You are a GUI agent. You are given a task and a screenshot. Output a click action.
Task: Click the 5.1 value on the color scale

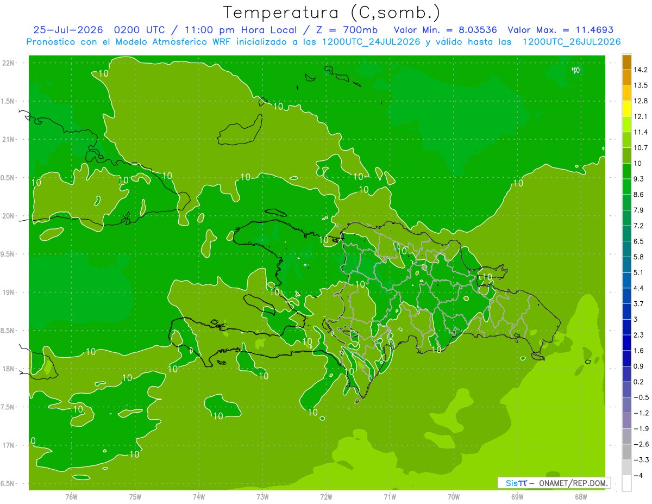pyautogui.click(x=638, y=272)
